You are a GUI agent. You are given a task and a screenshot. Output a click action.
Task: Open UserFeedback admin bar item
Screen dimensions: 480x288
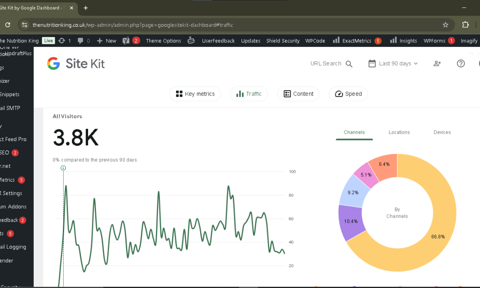coord(218,41)
